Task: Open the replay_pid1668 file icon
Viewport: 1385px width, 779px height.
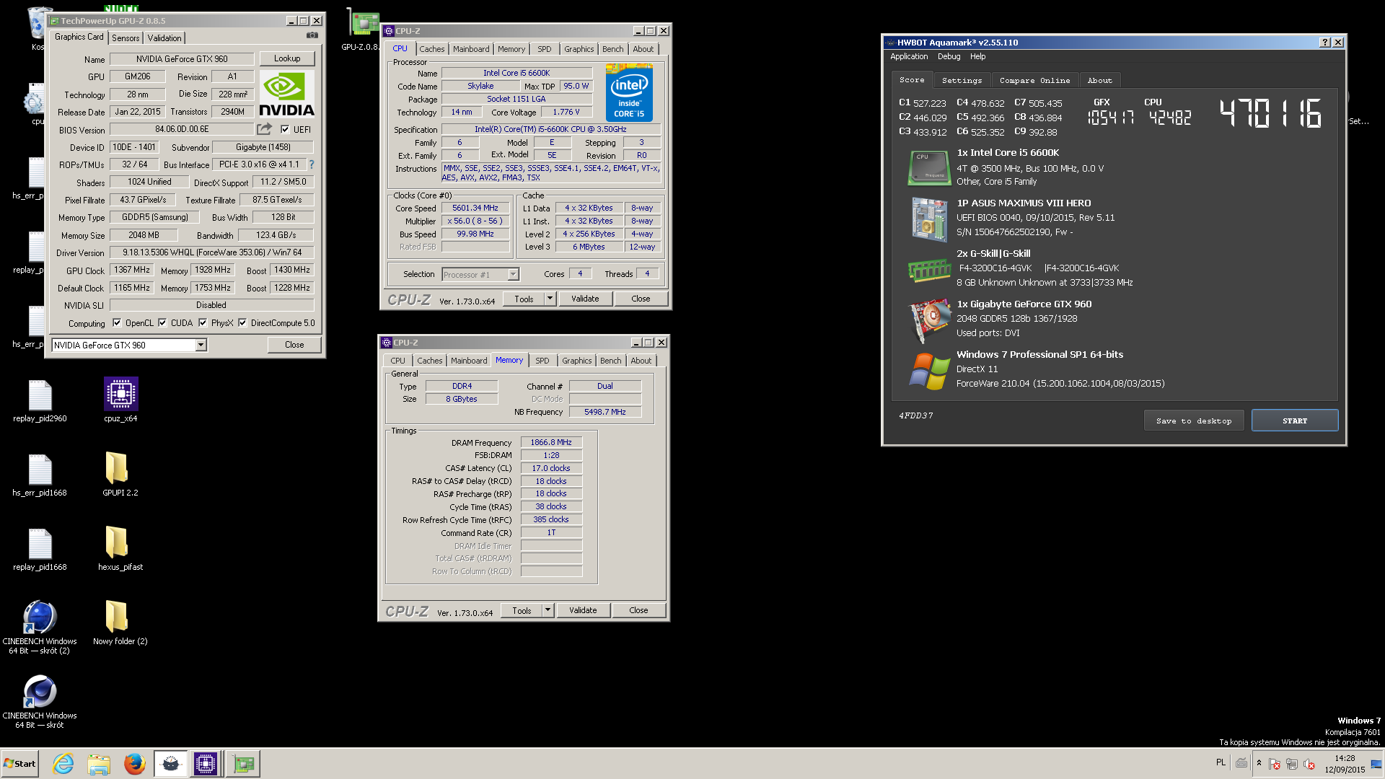Action: (40, 548)
